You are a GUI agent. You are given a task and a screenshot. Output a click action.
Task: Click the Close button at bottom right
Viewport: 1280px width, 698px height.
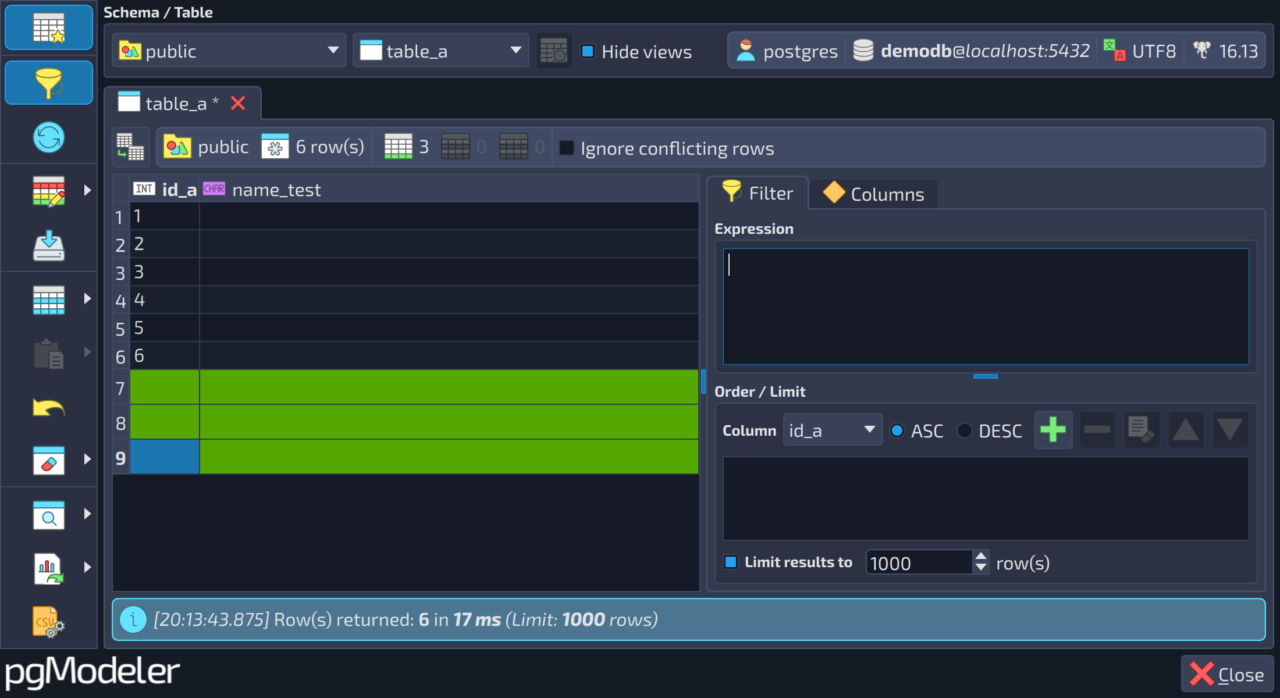click(1227, 674)
